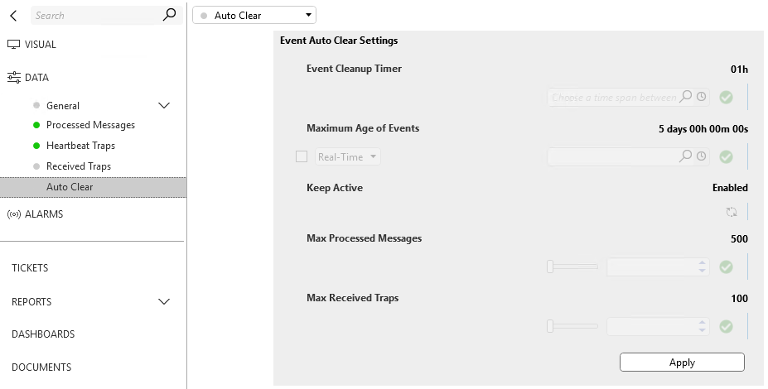Click the Keep Active refresh toggle icon
This screenshot has height=389, width=768.
click(x=732, y=212)
